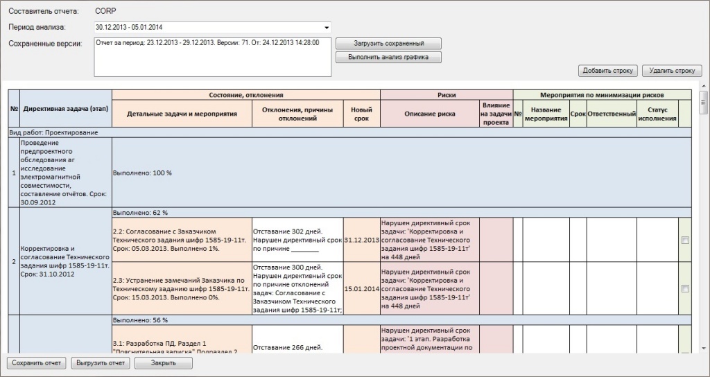Click 'Отставание 302 дней' deviation cell

click(297, 240)
